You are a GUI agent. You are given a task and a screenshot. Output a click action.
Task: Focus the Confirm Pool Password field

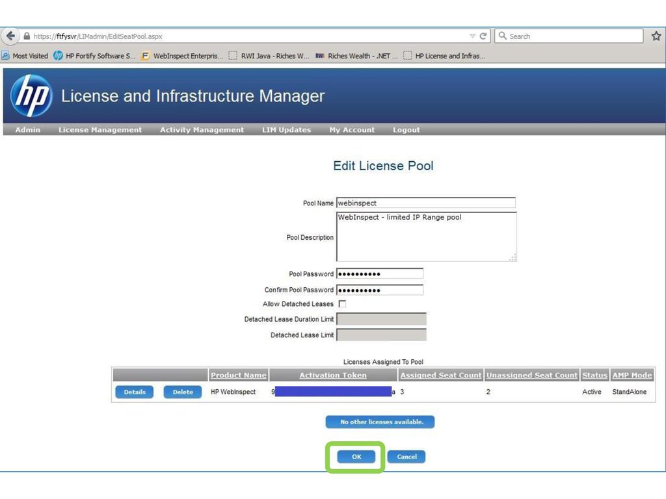pyautogui.click(x=380, y=290)
